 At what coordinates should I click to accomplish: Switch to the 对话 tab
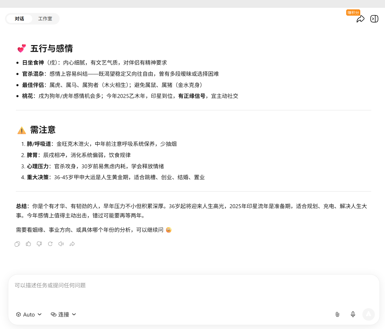tap(19, 19)
